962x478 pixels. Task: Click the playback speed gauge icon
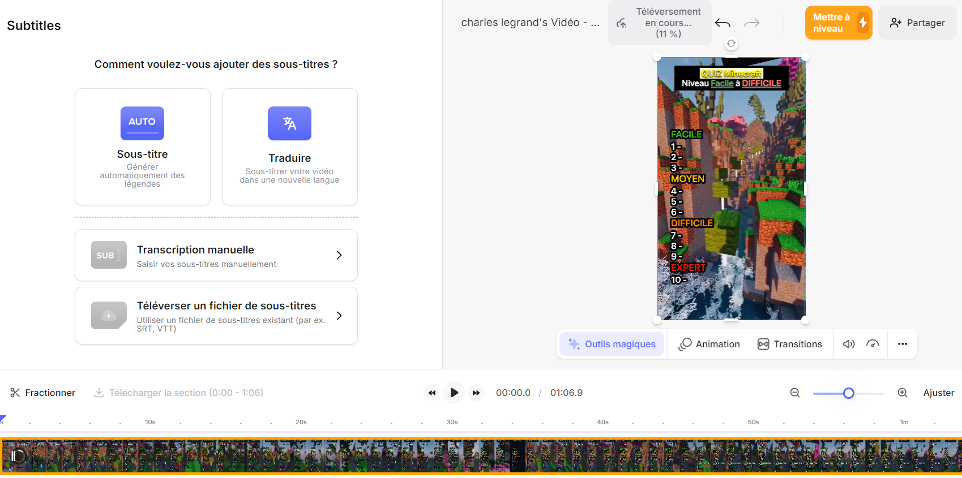[x=873, y=344]
